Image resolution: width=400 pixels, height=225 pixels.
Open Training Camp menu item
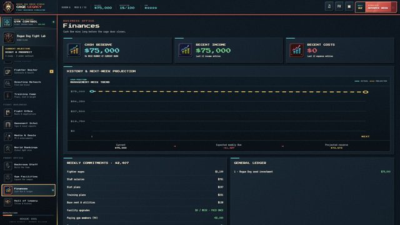click(29, 96)
